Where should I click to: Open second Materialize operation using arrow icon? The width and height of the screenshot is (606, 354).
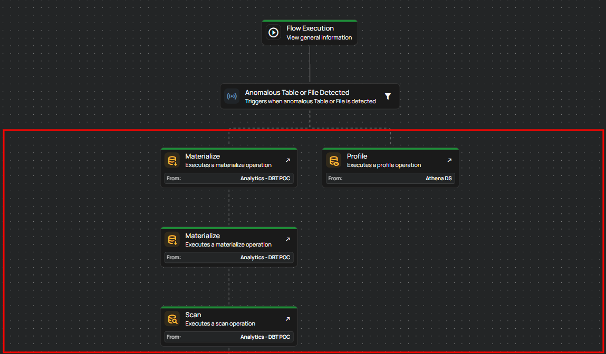[287, 239]
